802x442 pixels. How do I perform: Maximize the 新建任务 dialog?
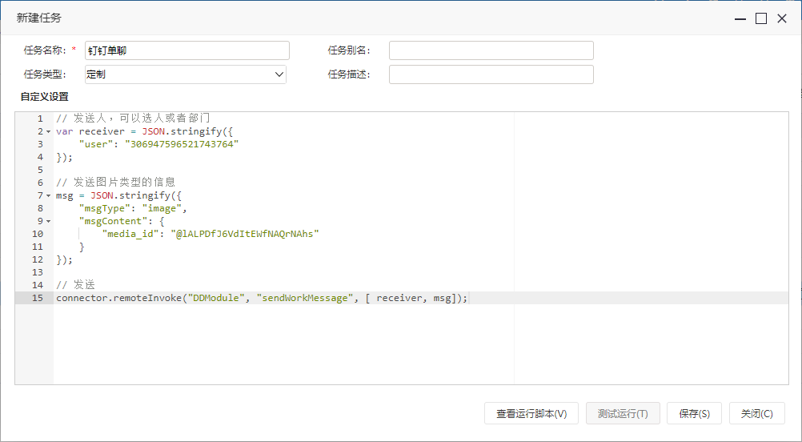coord(761,19)
